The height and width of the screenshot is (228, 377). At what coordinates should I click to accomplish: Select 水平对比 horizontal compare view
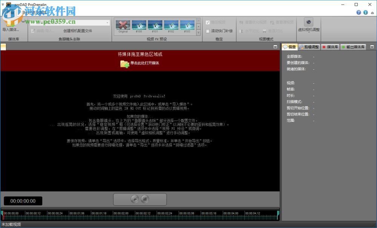(249, 31)
